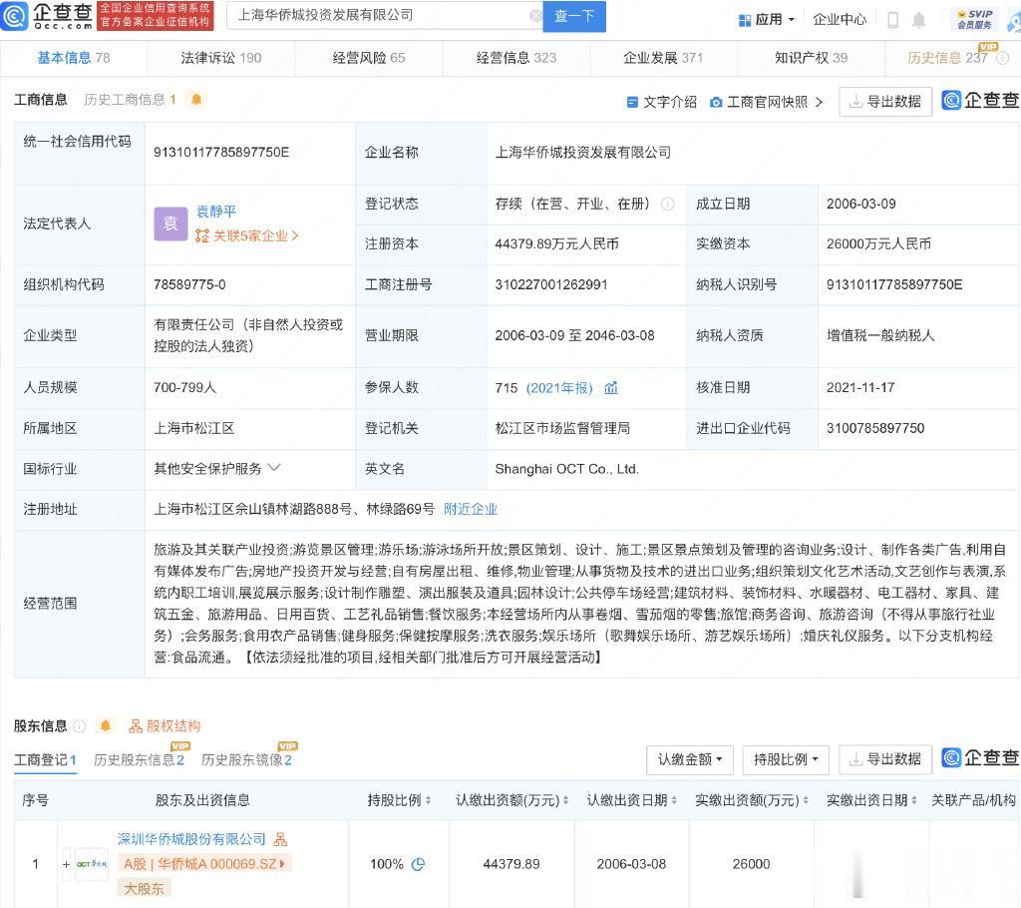The image size is (1021, 908).
Task: Click info icon beside 历史信息 tab
Action: (1003, 58)
